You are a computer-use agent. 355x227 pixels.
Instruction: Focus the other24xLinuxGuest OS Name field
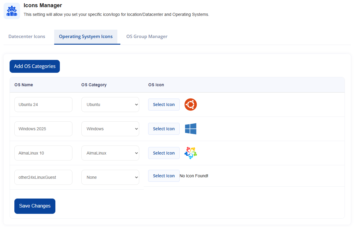pos(43,177)
